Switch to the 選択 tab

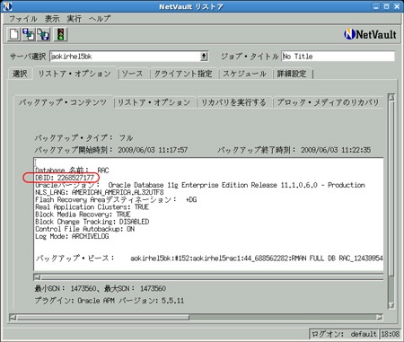point(20,74)
